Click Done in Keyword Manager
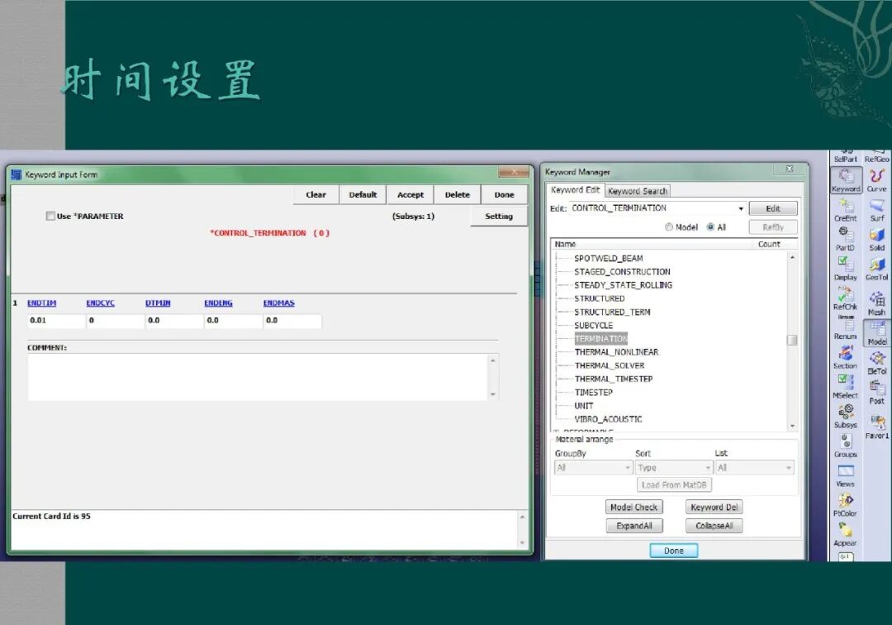Image resolution: width=892 pixels, height=625 pixels. coord(674,551)
